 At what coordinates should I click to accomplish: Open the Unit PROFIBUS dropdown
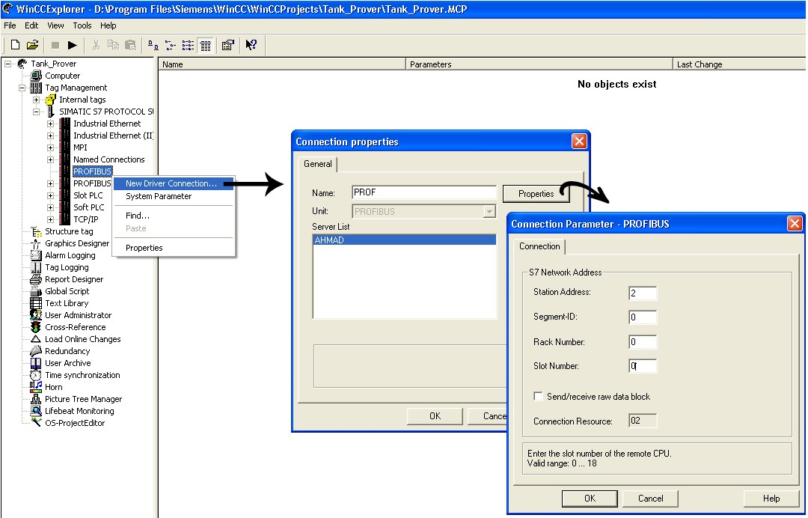pyautogui.click(x=489, y=211)
